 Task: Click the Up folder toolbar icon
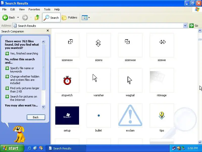[x=37, y=17]
